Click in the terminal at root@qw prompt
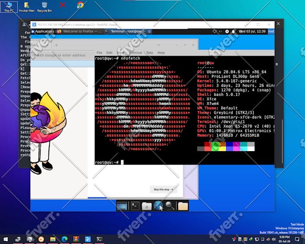305x244 pixels. [122, 162]
